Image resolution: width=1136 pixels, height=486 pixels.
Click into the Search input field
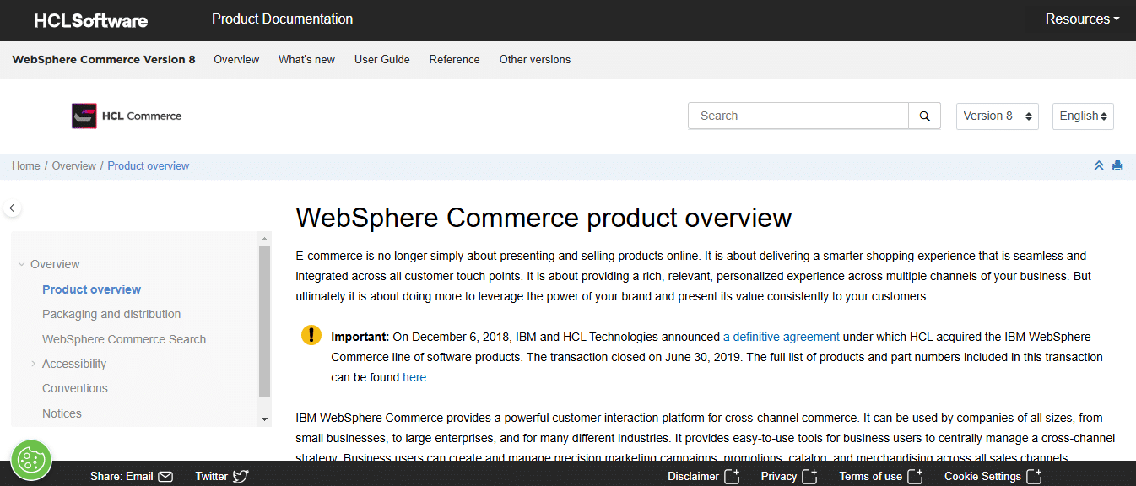[798, 116]
